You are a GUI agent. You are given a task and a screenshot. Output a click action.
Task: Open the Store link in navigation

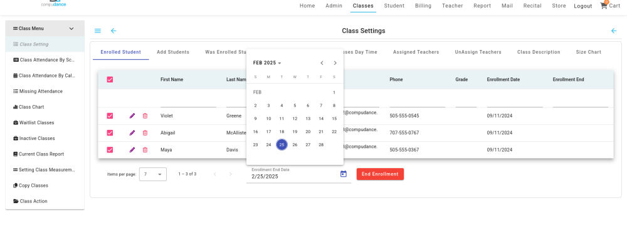click(x=559, y=6)
